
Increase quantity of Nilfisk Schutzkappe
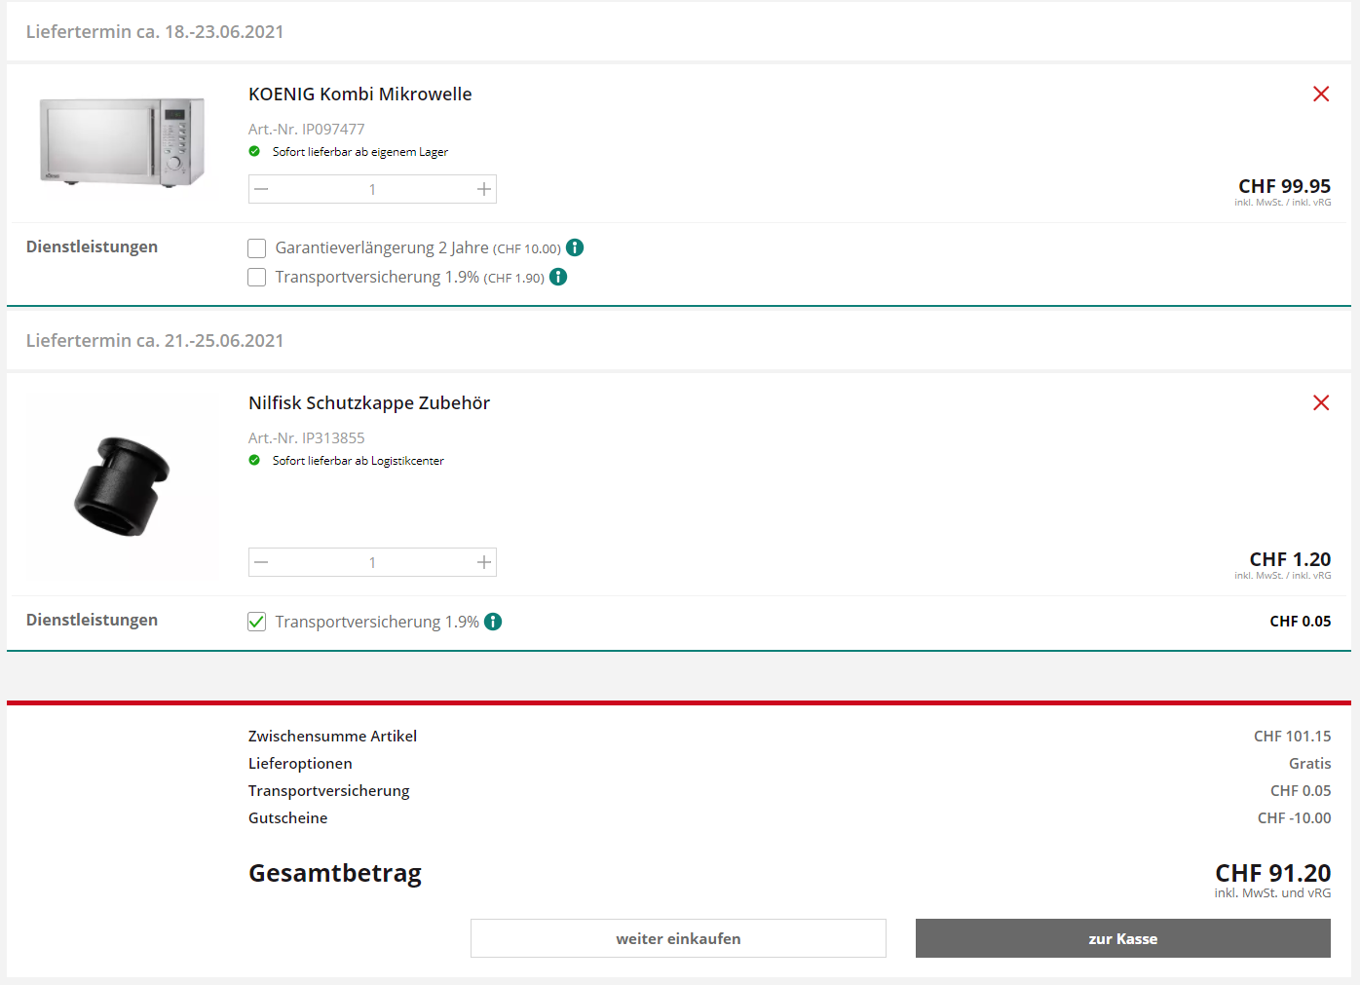[x=483, y=562]
